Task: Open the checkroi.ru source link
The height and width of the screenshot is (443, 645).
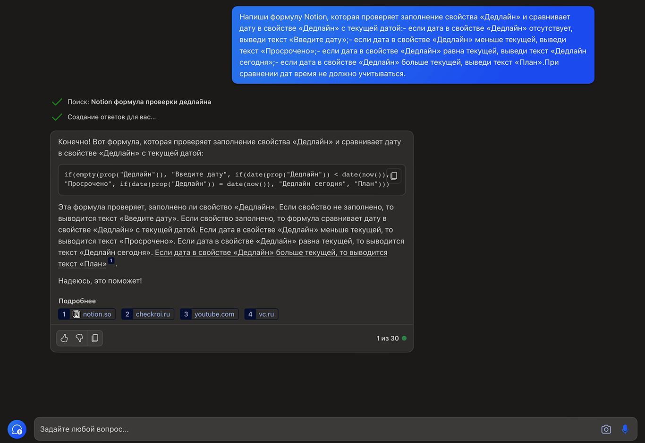Action: click(x=148, y=314)
